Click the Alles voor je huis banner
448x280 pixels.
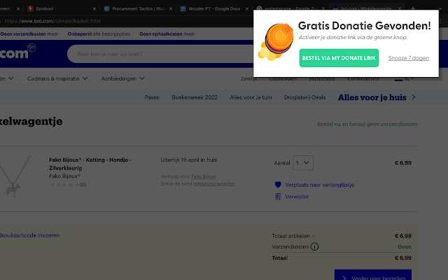pos(372,97)
